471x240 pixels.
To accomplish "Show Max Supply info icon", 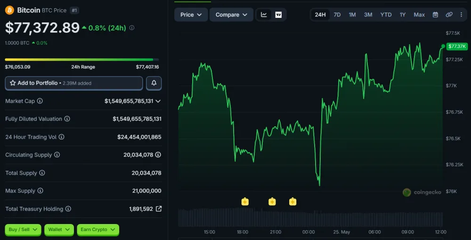I will 40,191.
